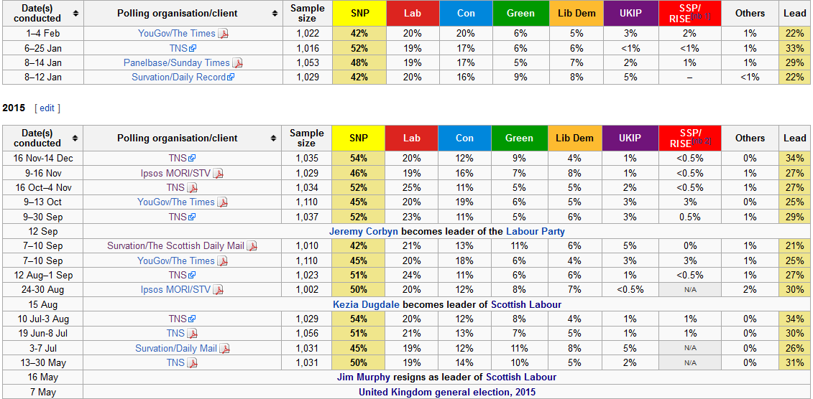Click external link icon after Survation/Daily Record

point(231,78)
